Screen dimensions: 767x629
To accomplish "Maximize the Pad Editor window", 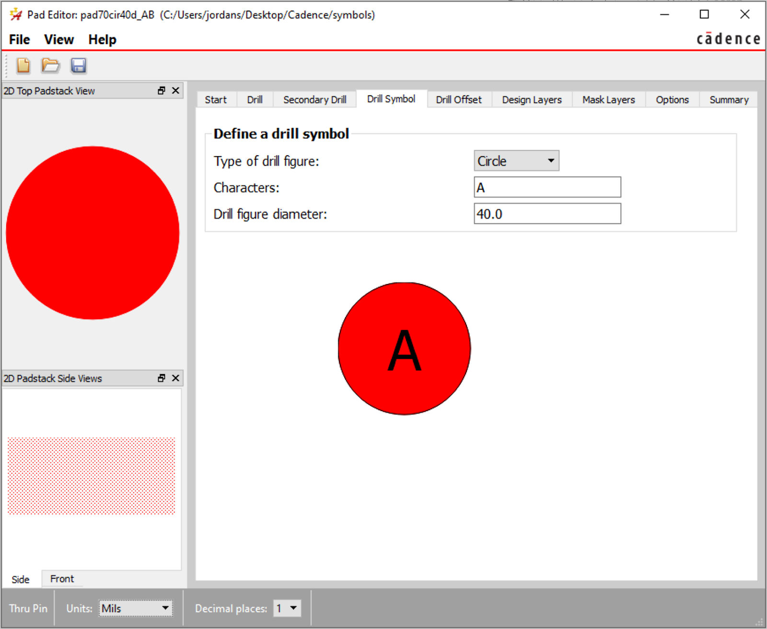I will (x=704, y=14).
